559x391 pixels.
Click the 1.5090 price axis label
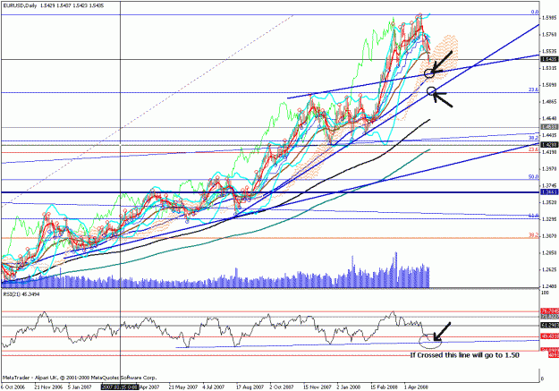point(549,85)
